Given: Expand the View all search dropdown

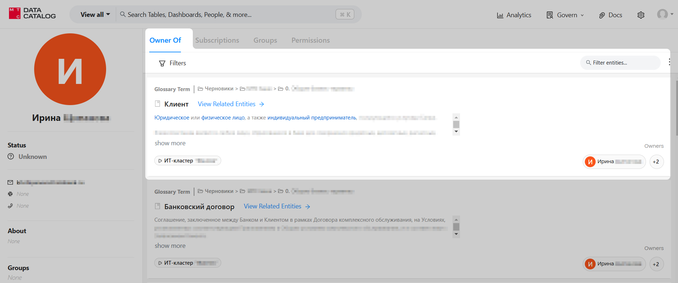Looking at the screenshot, I should point(95,15).
